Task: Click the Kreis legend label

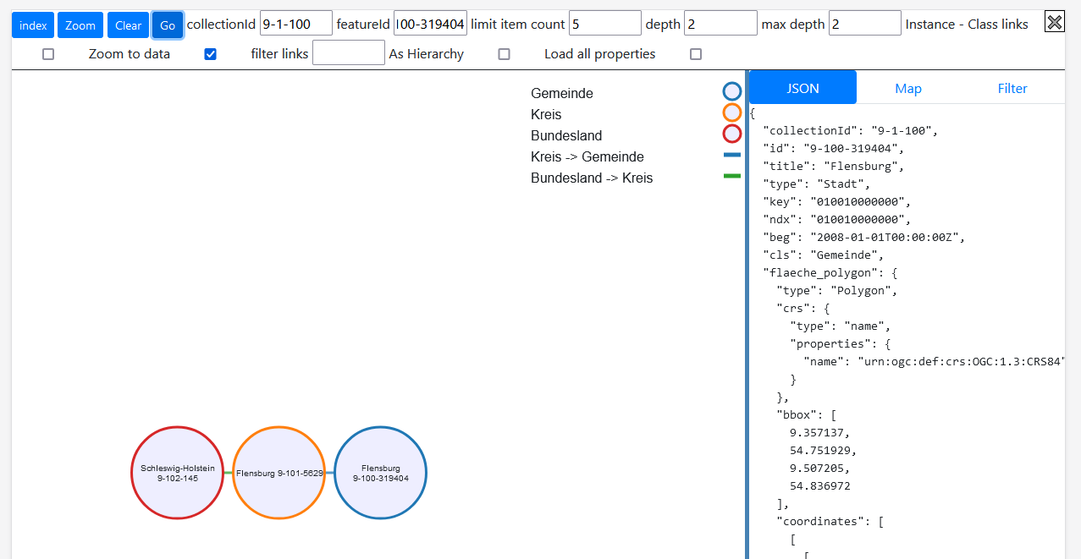Action: pos(546,114)
